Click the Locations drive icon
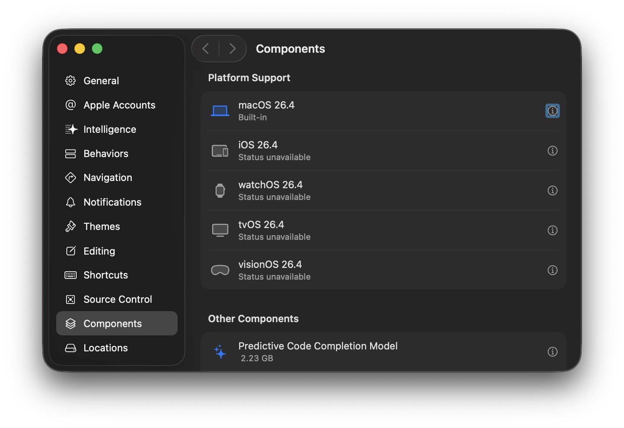This screenshot has width=624, height=428. pyautogui.click(x=71, y=348)
